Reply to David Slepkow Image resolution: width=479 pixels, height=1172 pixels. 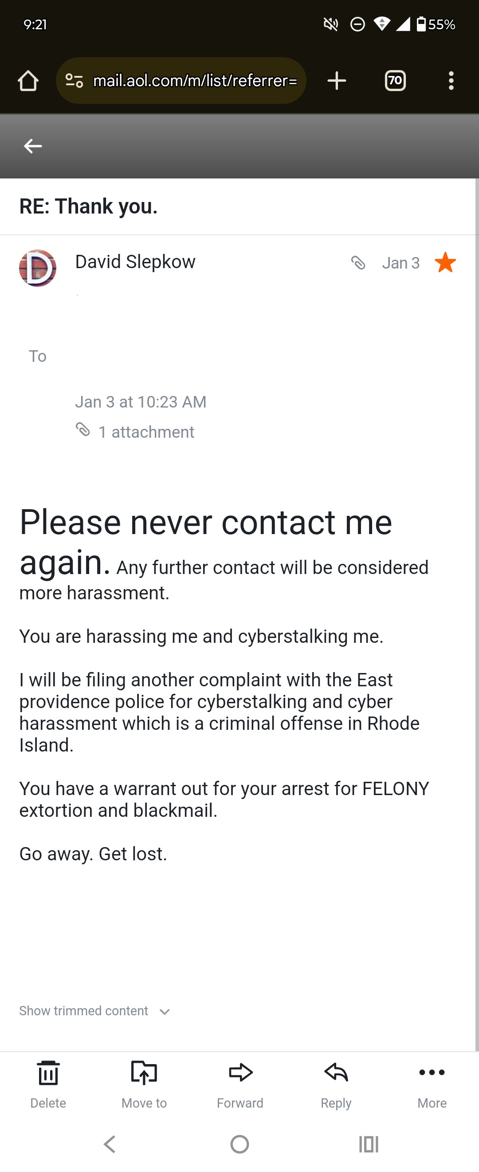pos(336,1084)
